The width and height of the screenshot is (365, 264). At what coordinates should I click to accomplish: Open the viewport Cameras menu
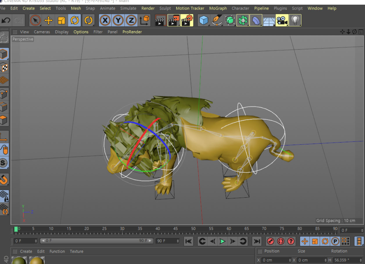pyautogui.click(x=42, y=32)
